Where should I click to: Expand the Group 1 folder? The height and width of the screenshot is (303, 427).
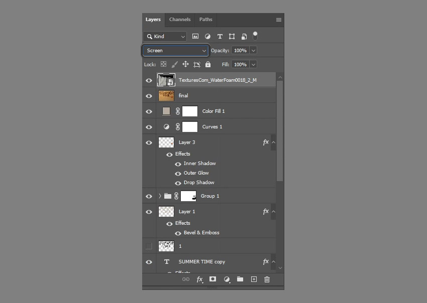(159, 196)
